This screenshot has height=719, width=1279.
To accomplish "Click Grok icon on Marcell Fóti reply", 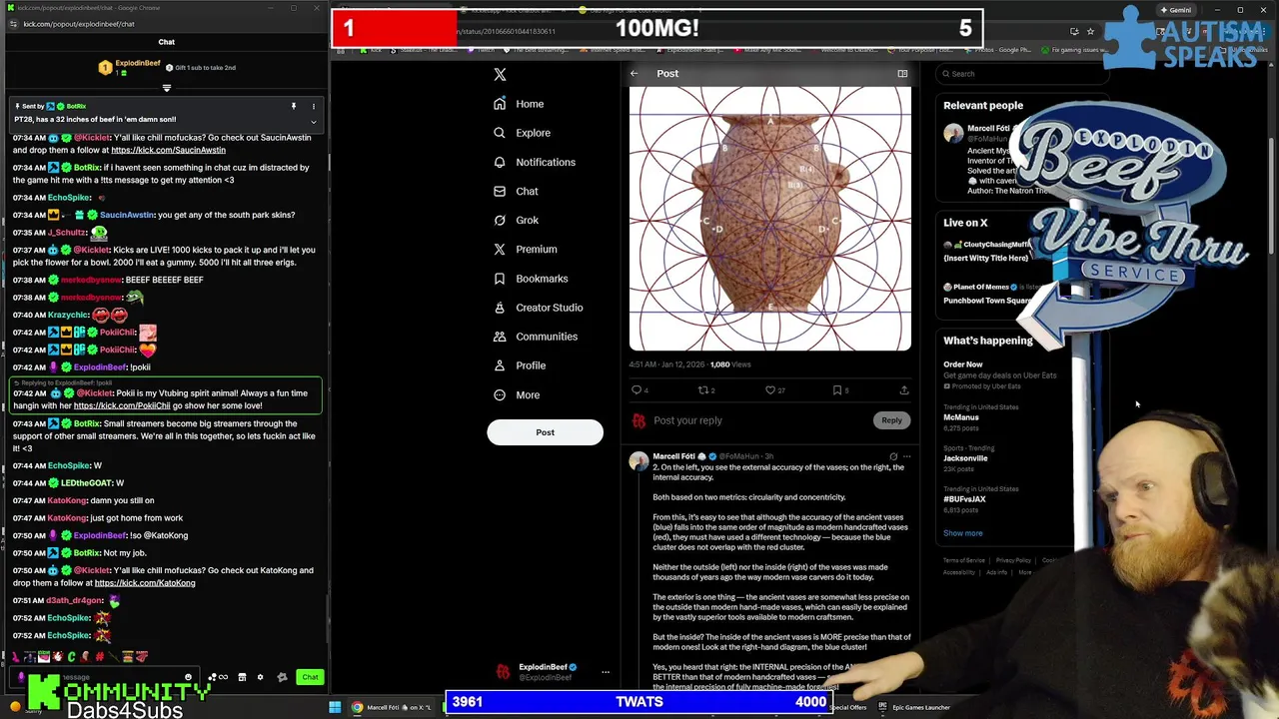I will [x=893, y=456].
